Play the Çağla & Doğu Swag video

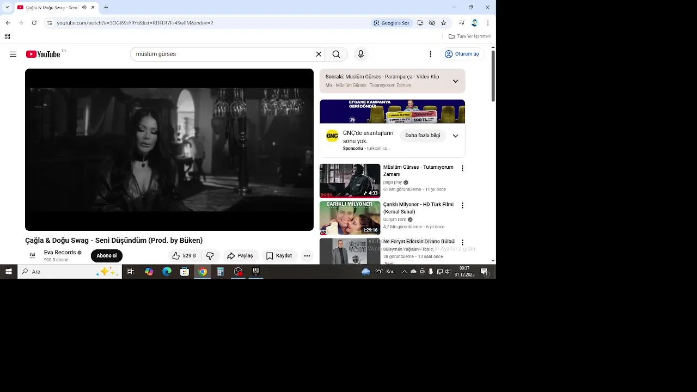(x=169, y=150)
